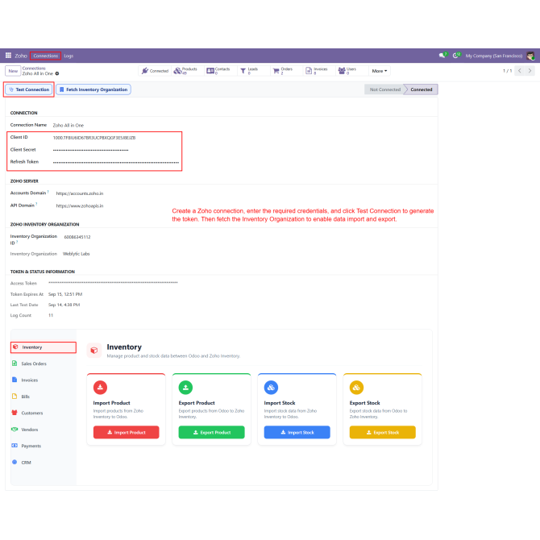Image resolution: width=540 pixels, height=540 pixels.
Task: Click the red Import Product circle icon
Action: tap(100, 388)
